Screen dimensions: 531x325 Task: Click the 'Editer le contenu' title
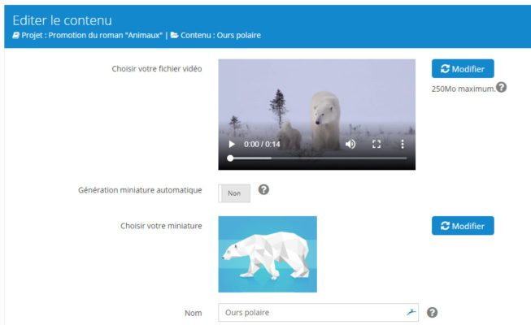(x=63, y=20)
